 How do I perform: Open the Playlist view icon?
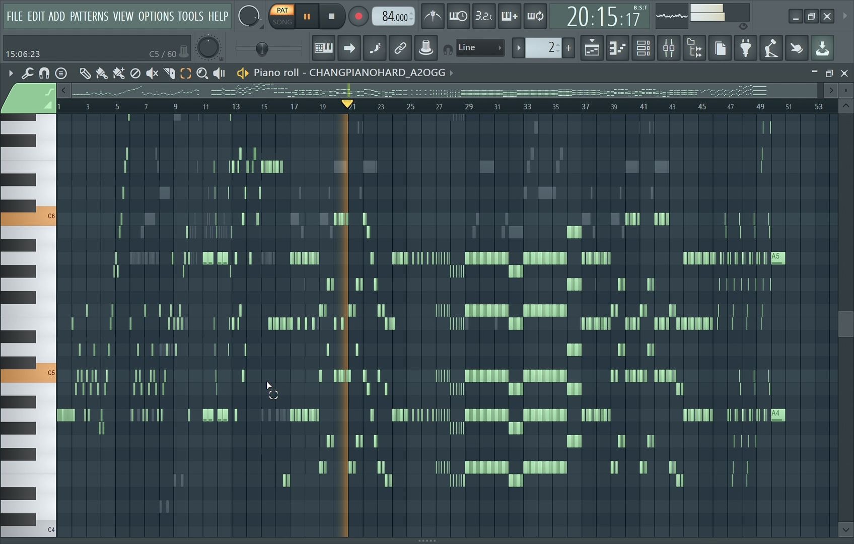coord(592,48)
